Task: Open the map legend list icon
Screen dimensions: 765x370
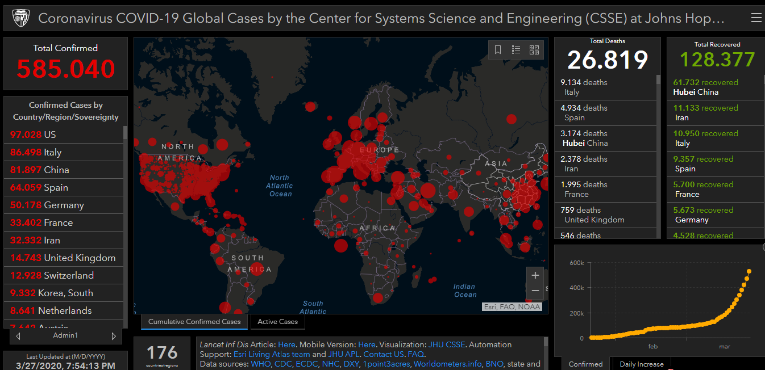Action: tap(516, 50)
